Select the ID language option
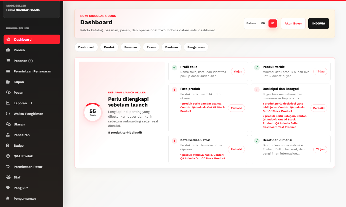This screenshot has height=207, width=346. [x=273, y=23]
